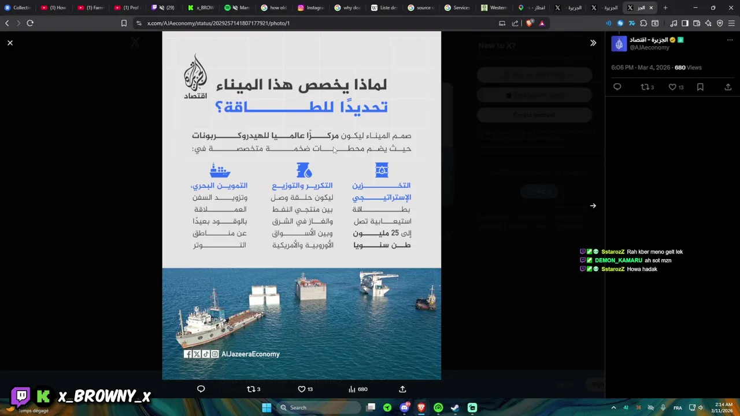Reload the current page
Viewport: 740px width, 416px height.
[x=30, y=23]
